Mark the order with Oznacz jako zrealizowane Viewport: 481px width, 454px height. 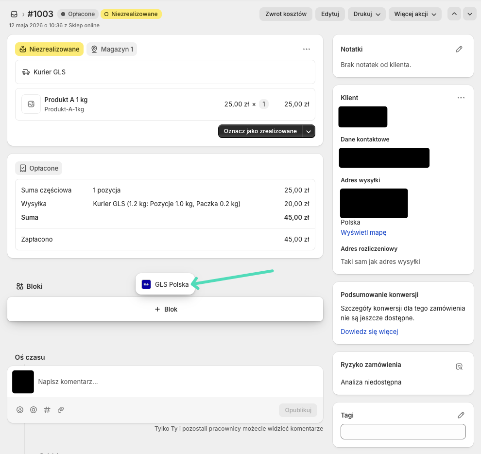260,131
